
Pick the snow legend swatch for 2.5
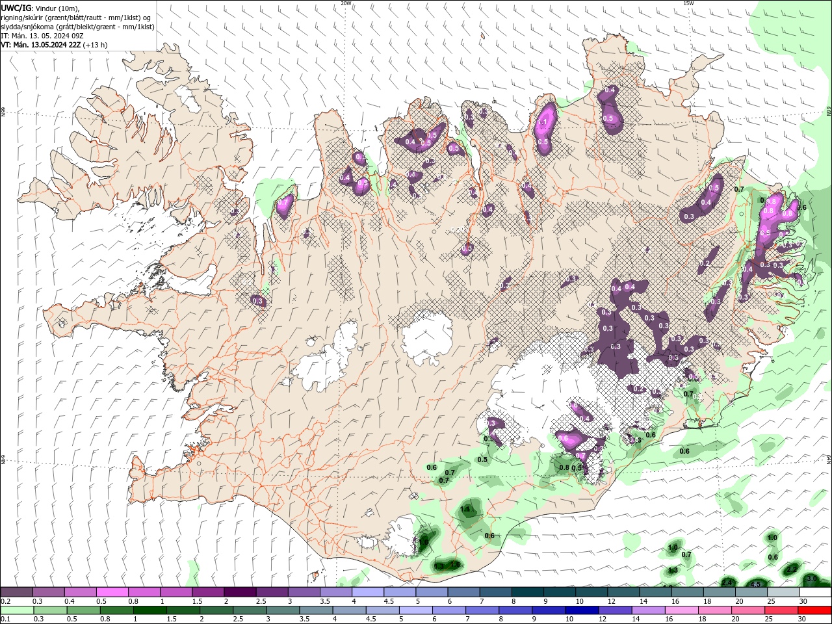coord(272,591)
